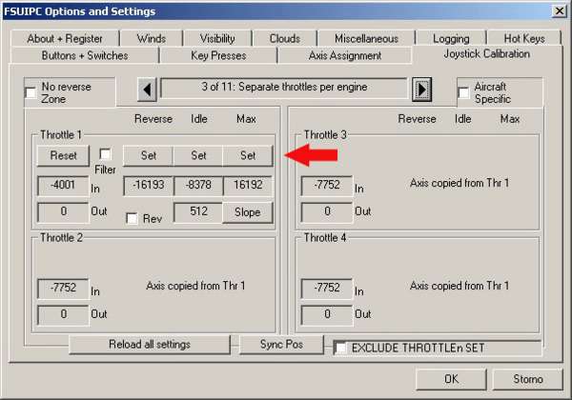Click '3 of 11: Separate throttles per engine' label
The height and width of the screenshot is (400, 572).
tap(284, 88)
